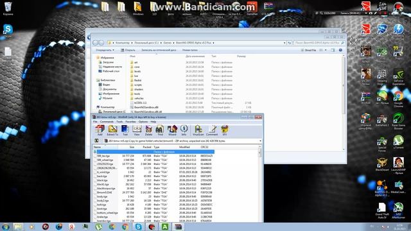Toggle the preview pane icon in Explorer
The height and width of the screenshot is (231, 411).
coord(333,50)
